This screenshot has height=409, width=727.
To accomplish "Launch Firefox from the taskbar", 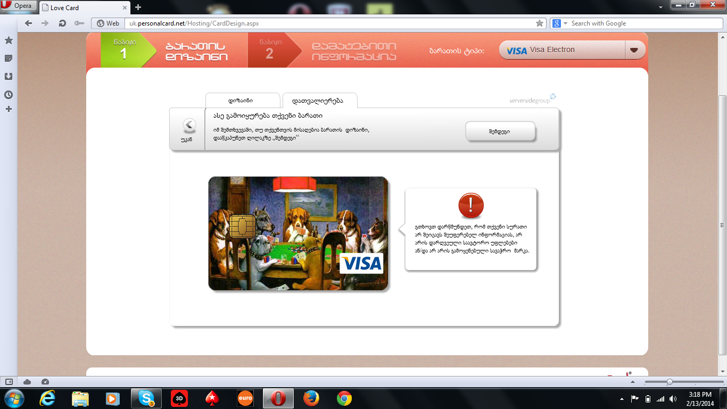I will coord(311,398).
